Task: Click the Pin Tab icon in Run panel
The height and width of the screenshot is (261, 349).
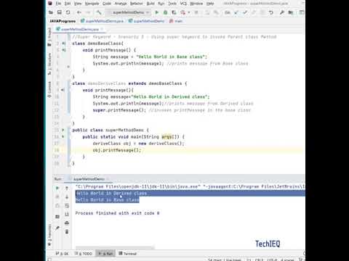Action: pos(57,228)
